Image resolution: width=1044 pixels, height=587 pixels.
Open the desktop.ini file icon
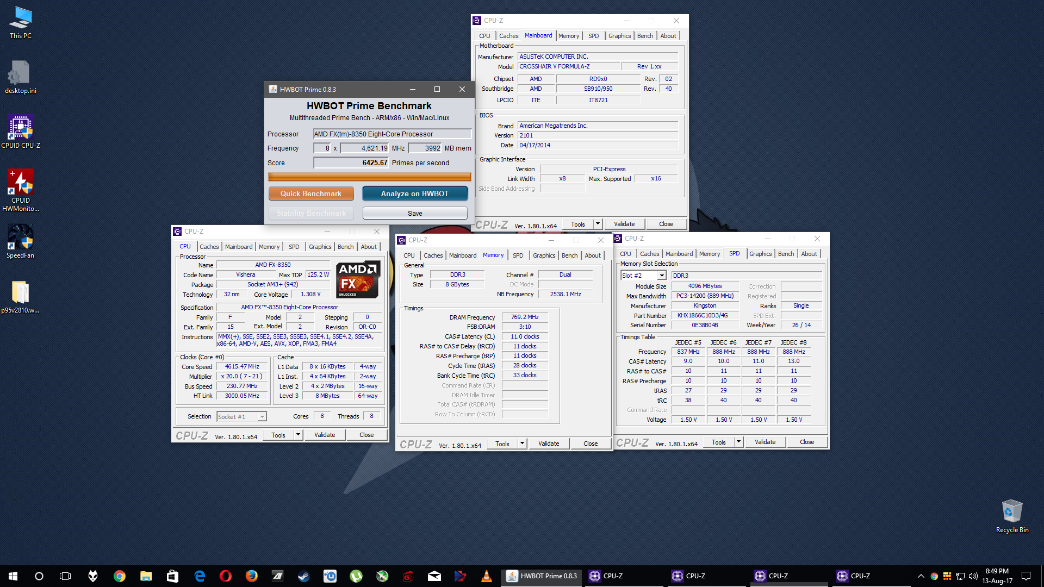21,77
